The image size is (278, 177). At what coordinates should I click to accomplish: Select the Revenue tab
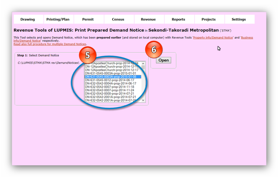pos(149,19)
